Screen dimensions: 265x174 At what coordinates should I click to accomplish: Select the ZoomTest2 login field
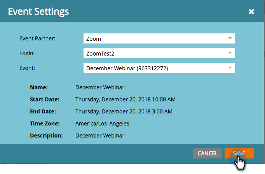159,53
